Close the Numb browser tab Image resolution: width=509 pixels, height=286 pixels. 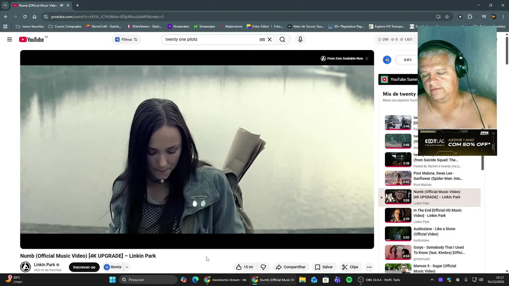68,6
